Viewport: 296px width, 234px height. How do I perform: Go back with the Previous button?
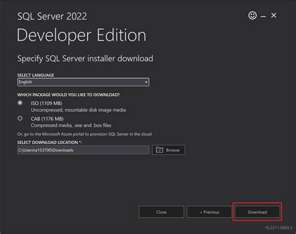209,212
